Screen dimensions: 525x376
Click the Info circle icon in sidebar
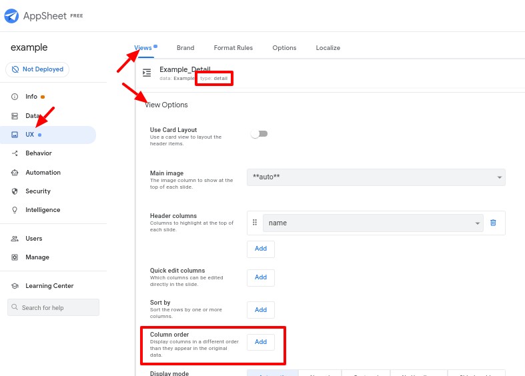point(15,97)
